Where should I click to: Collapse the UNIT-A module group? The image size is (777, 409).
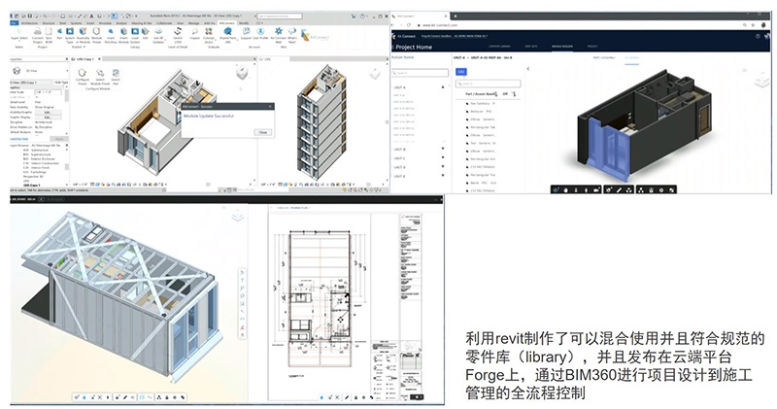click(x=444, y=87)
